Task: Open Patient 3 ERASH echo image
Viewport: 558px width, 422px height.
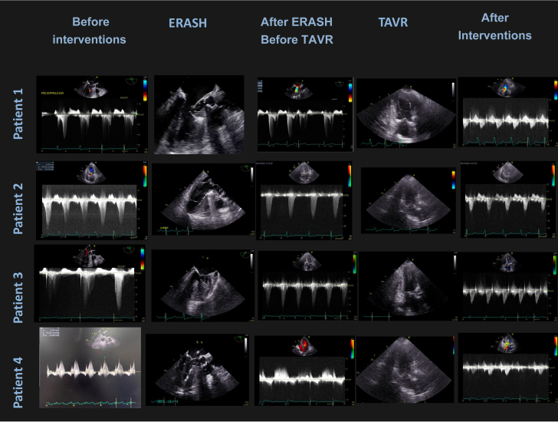Action: pos(203,285)
